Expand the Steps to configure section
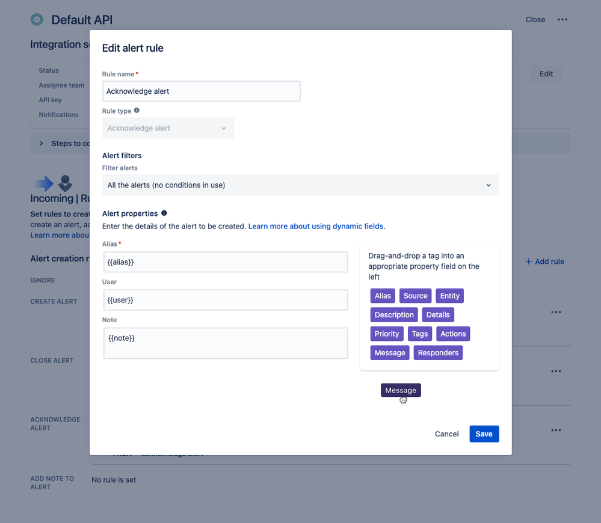The height and width of the screenshot is (523, 601). tap(42, 143)
